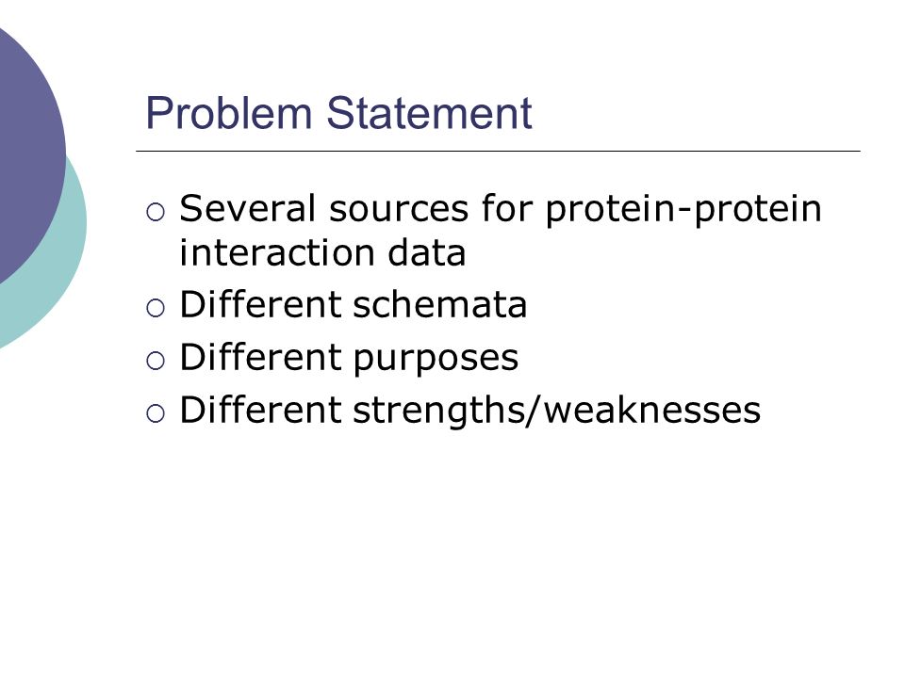Select the bullet marker before "Different purposes"
The image size is (905, 678).
point(156,361)
